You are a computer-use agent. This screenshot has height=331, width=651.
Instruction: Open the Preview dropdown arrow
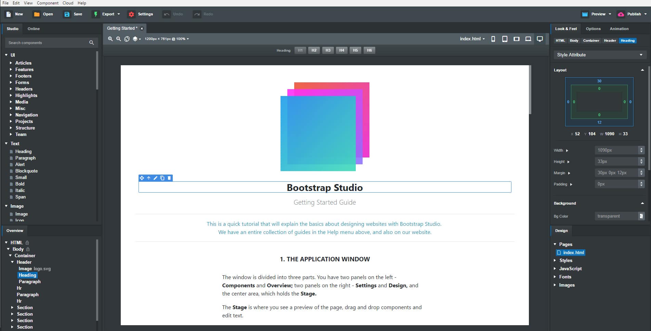pyautogui.click(x=610, y=14)
